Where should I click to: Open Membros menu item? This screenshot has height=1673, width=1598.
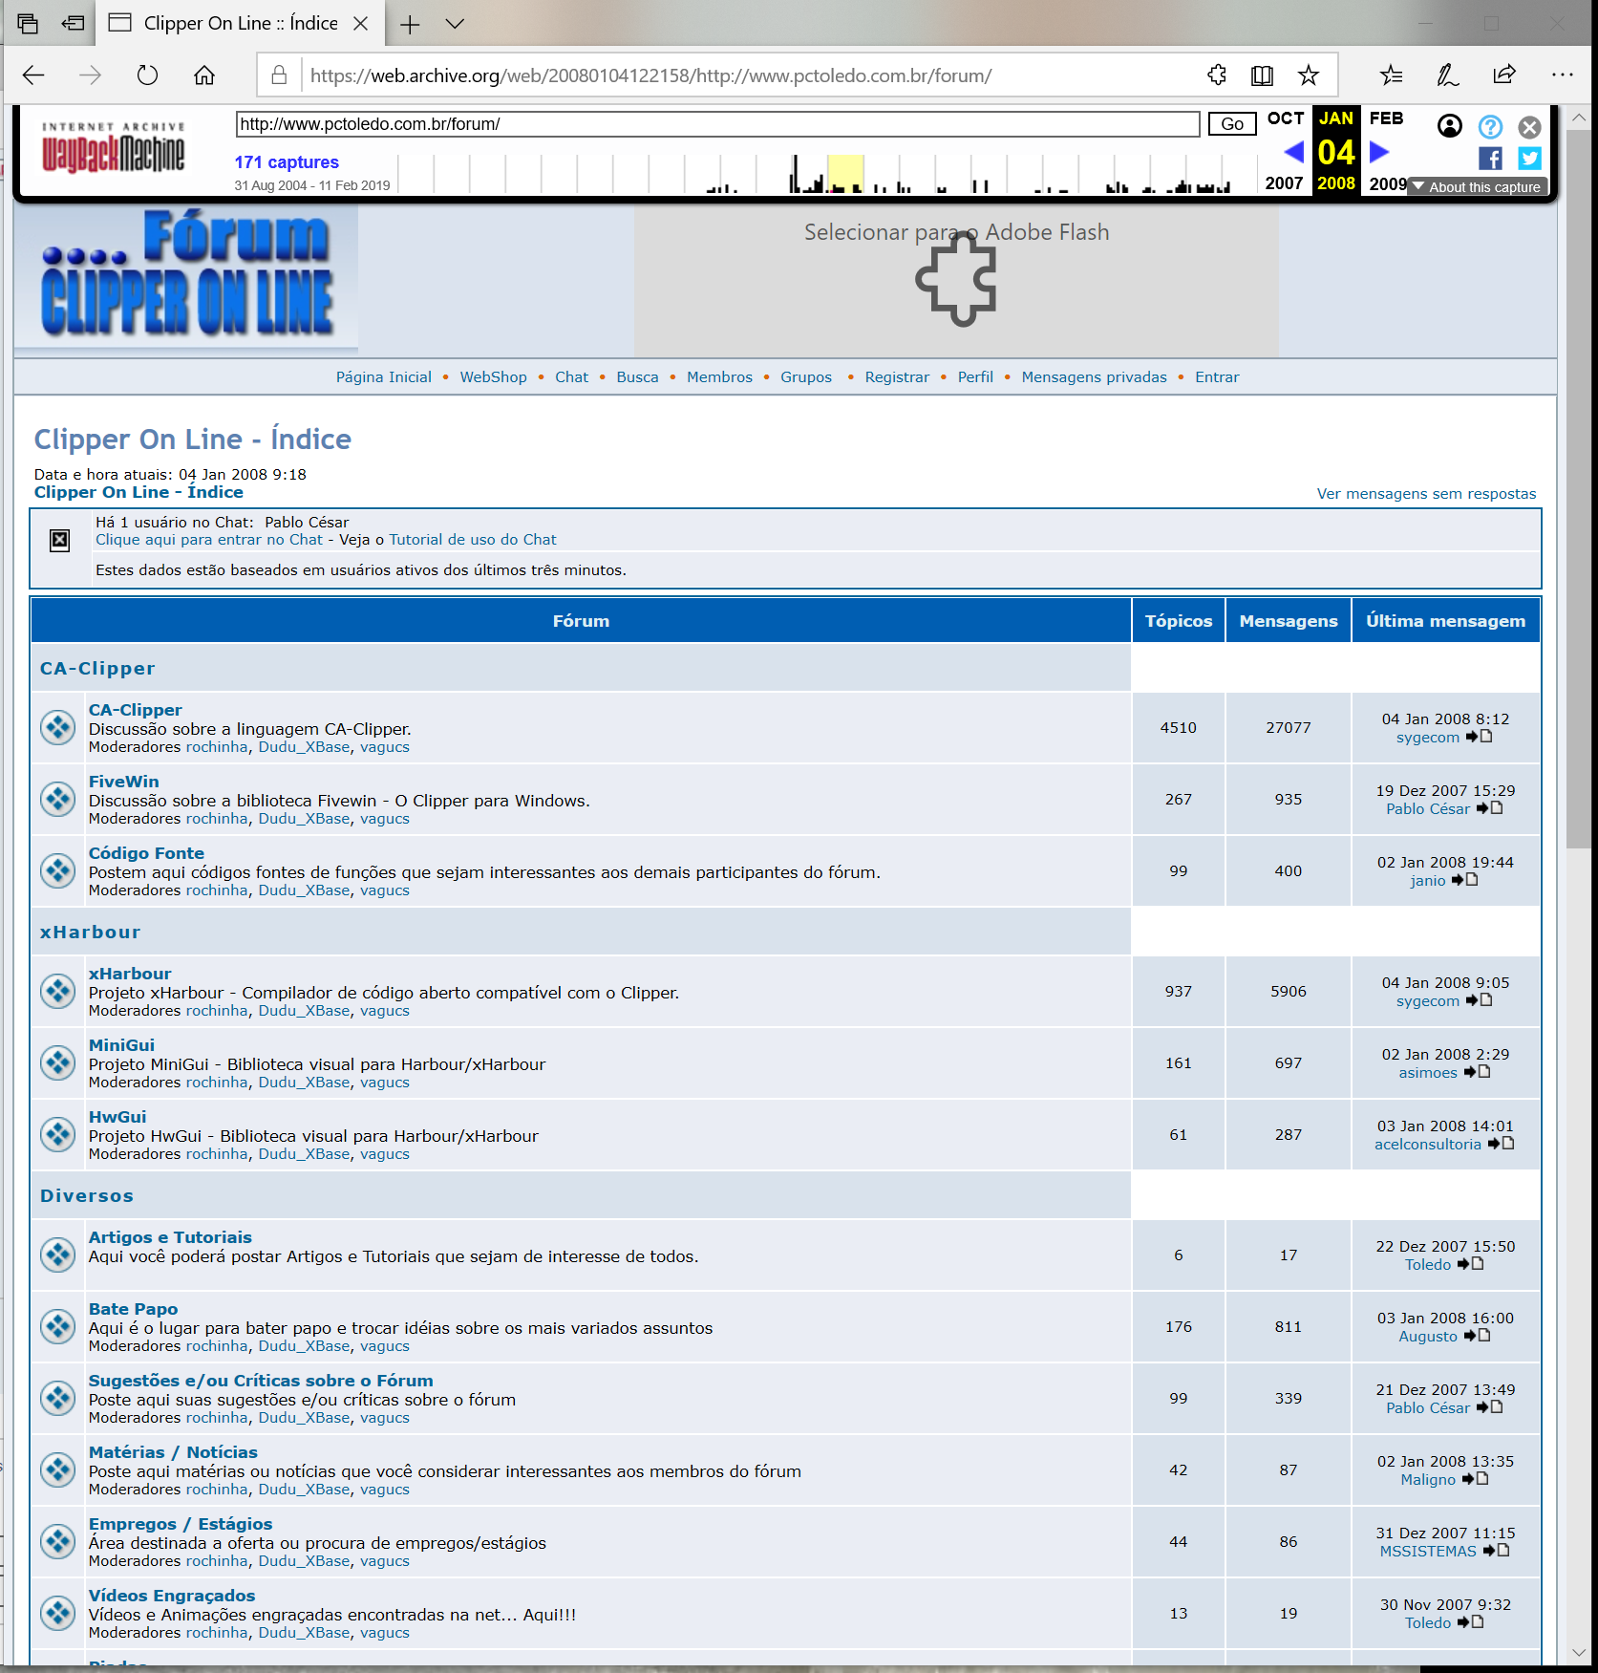(x=720, y=377)
